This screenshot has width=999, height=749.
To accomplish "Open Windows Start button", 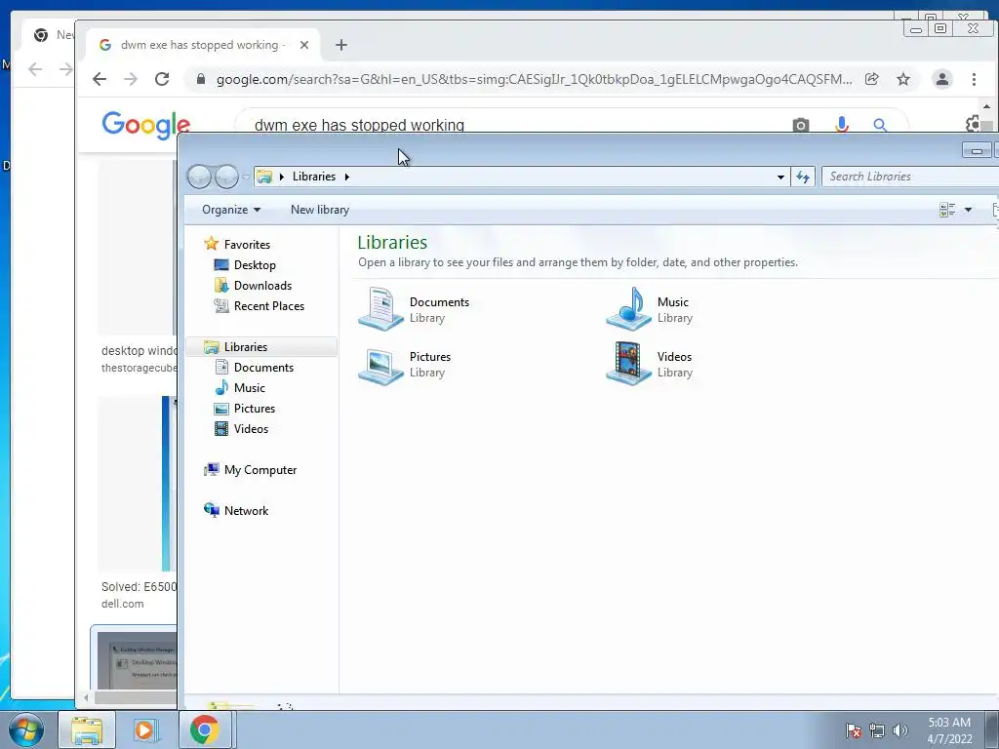I will pos(26,729).
